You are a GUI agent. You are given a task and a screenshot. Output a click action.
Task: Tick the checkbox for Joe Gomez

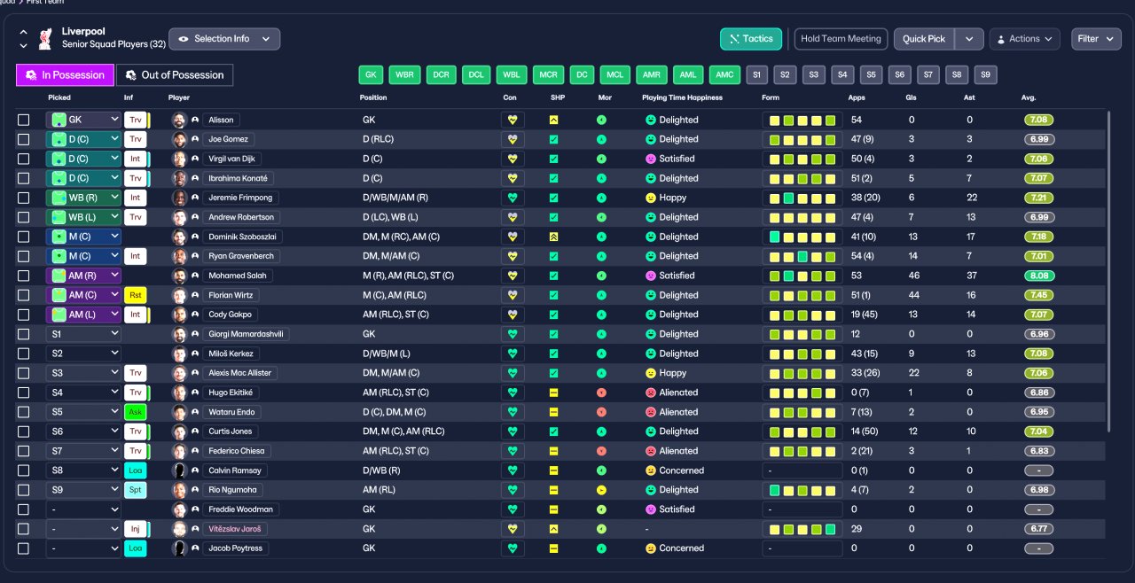(24, 139)
